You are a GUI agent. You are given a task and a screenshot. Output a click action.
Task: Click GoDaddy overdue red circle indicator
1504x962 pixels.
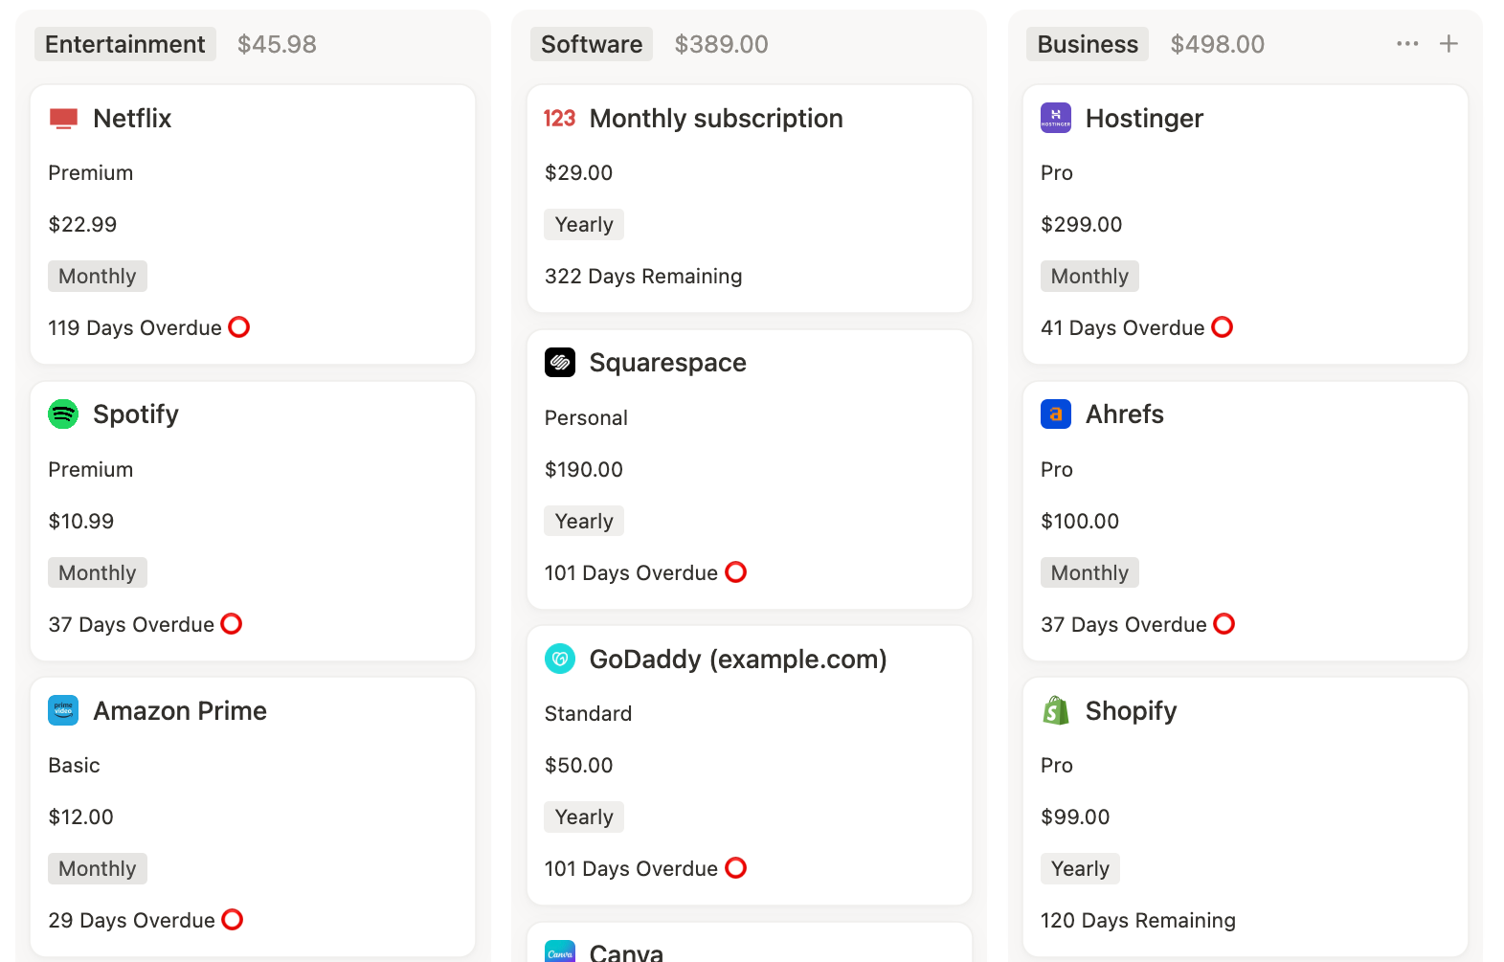tap(736, 868)
